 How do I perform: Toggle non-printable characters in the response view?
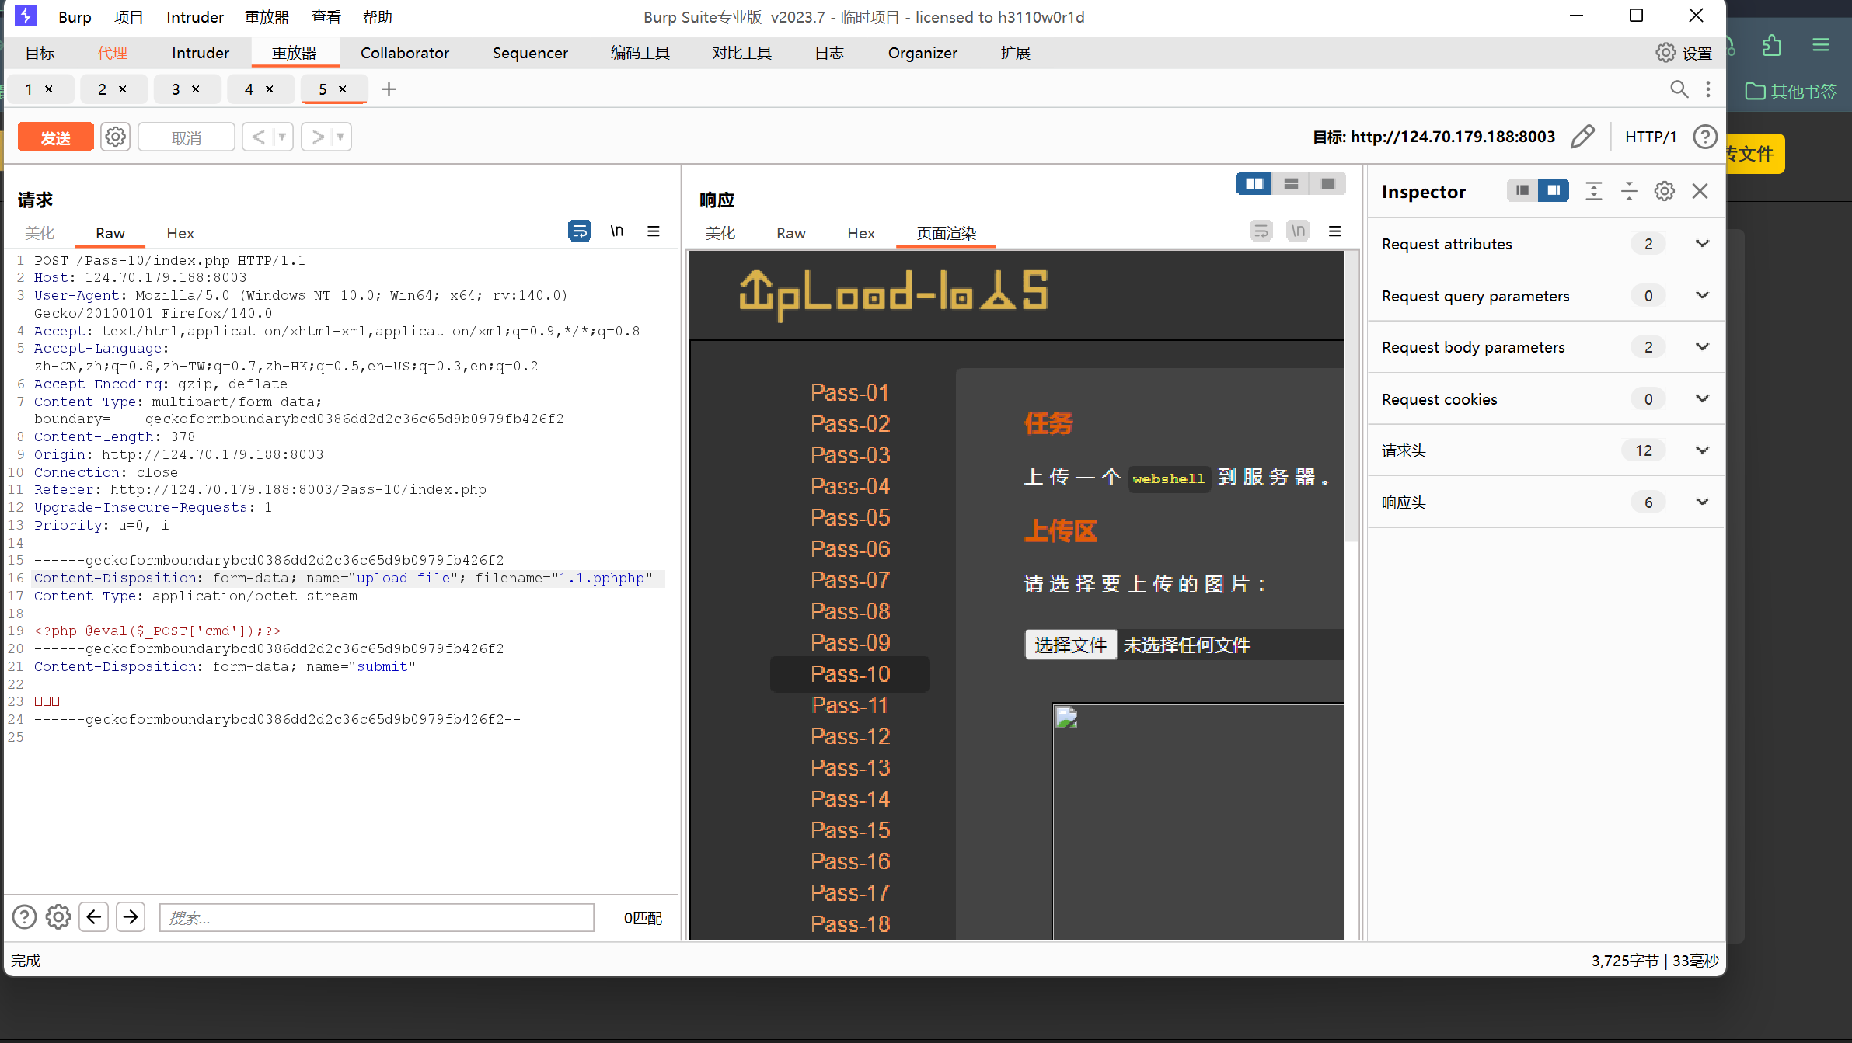[1297, 231]
